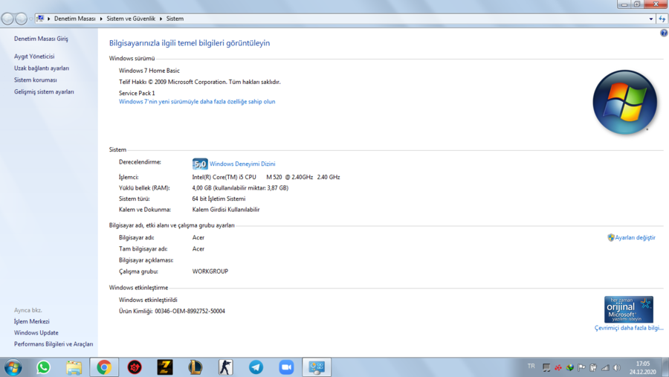
Task: Launch Counter-Strike from the taskbar
Action: pos(226,367)
